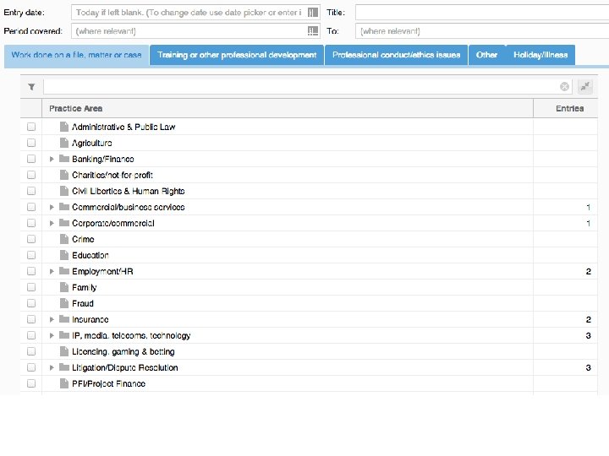Click the Fraud document icon

(64, 303)
